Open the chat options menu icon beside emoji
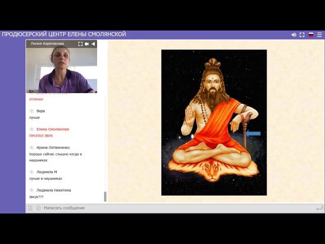This screenshot has width=325, height=244. pyautogui.click(x=30, y=208)
